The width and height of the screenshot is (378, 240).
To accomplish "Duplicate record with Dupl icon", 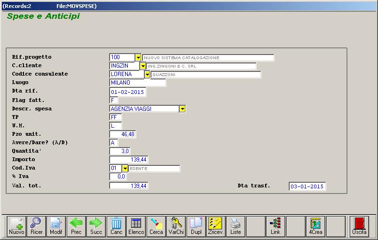I will 196,226.
